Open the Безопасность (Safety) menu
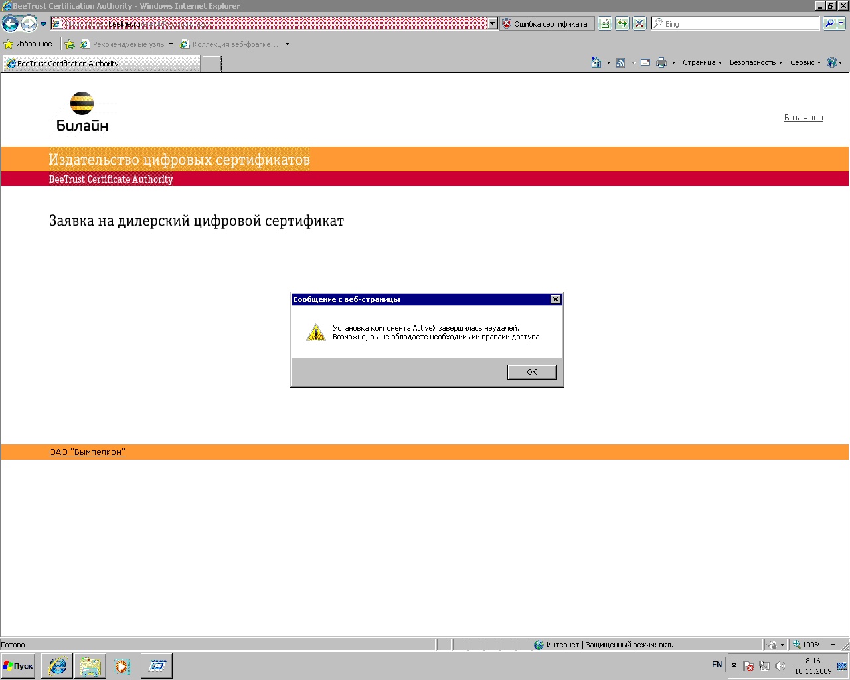Viewport: 850px width, 680px height. [x=756, y=62]
